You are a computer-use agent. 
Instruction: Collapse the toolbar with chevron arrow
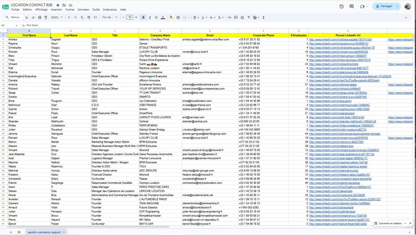pyautogui.click(x=406, y=18)
